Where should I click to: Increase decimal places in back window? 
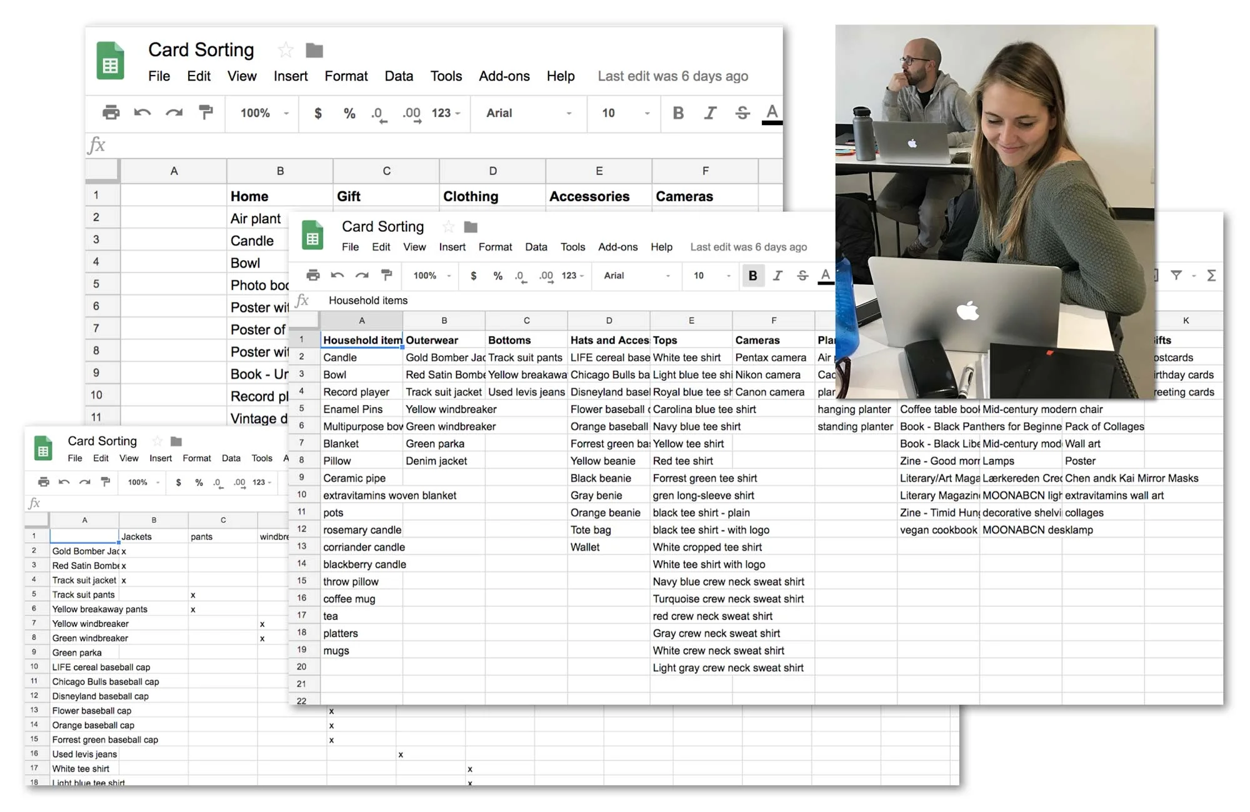click(x=411, y=114)
